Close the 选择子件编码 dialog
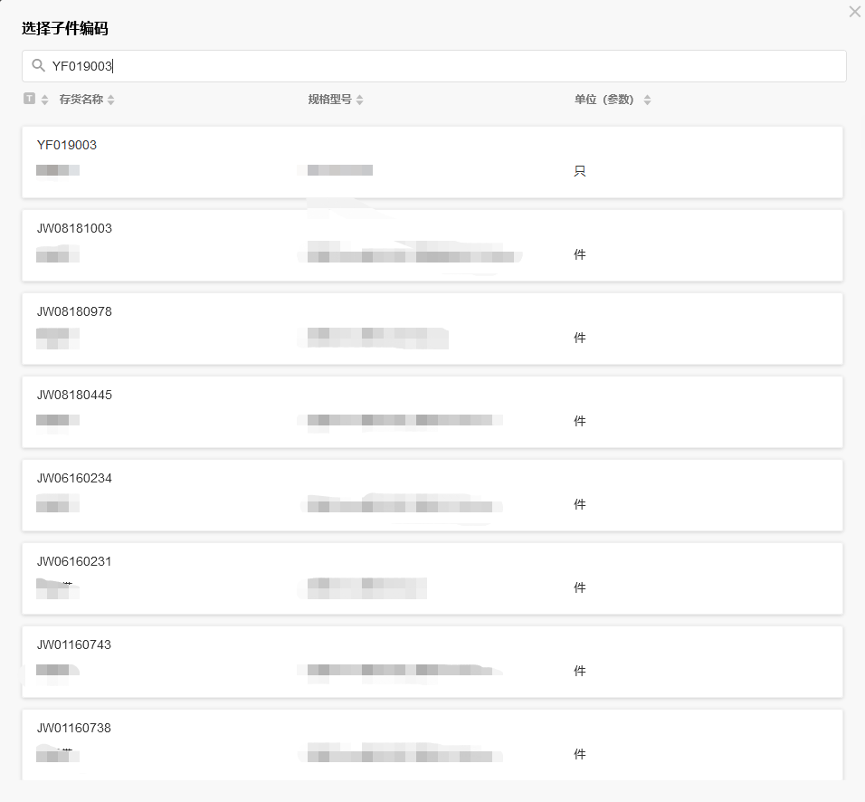Screen dimensions: 865x802 click(x=854, y=12)
